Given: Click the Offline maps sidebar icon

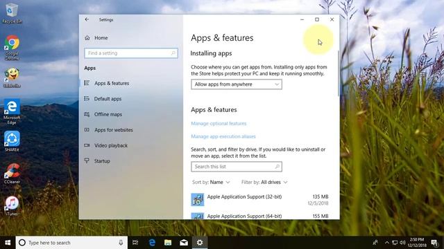Looking at the screenshot, I should 87,114.
